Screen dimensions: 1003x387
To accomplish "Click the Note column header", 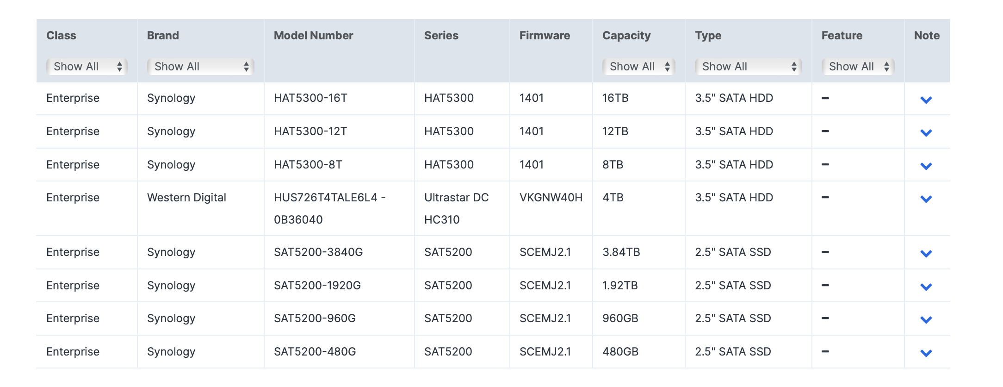I will [x=927, y=36].
